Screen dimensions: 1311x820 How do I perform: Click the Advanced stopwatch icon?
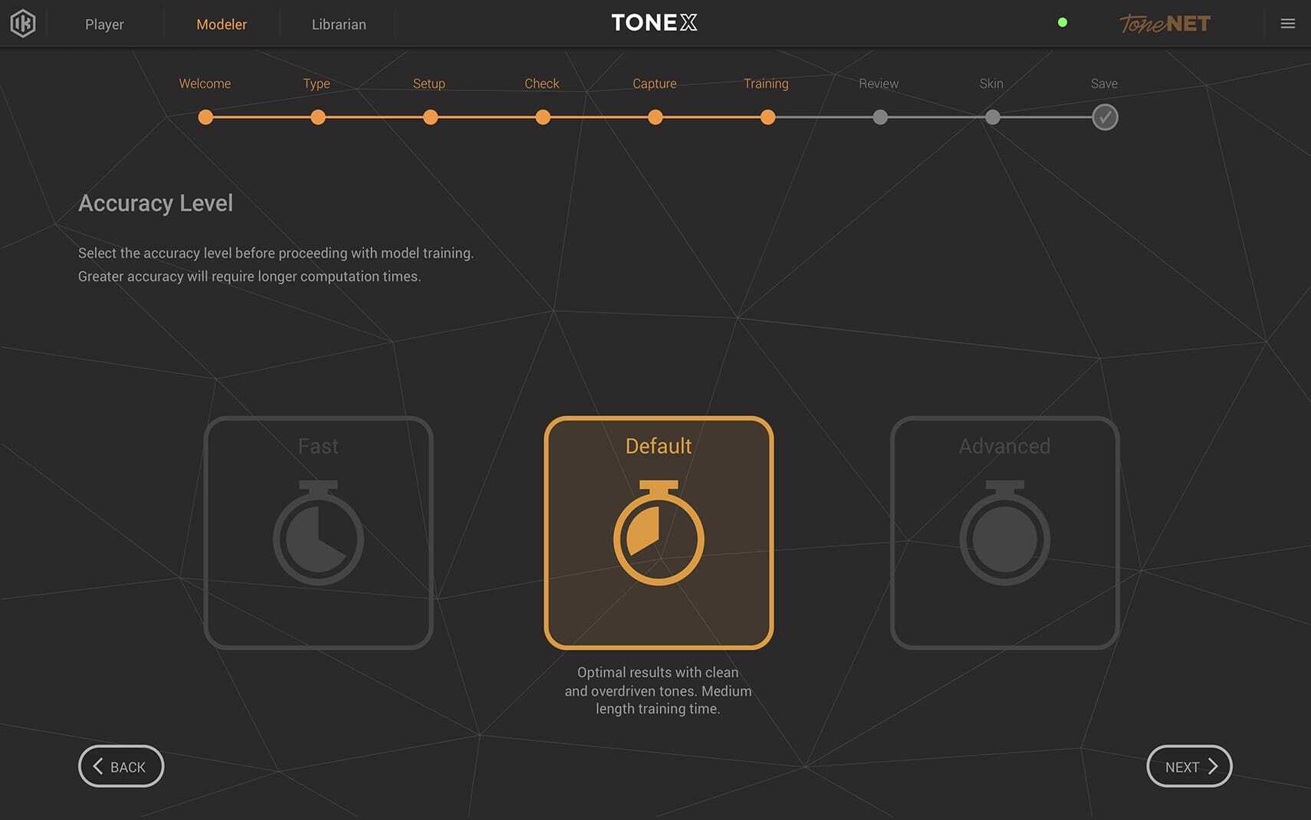[1004, 534]
